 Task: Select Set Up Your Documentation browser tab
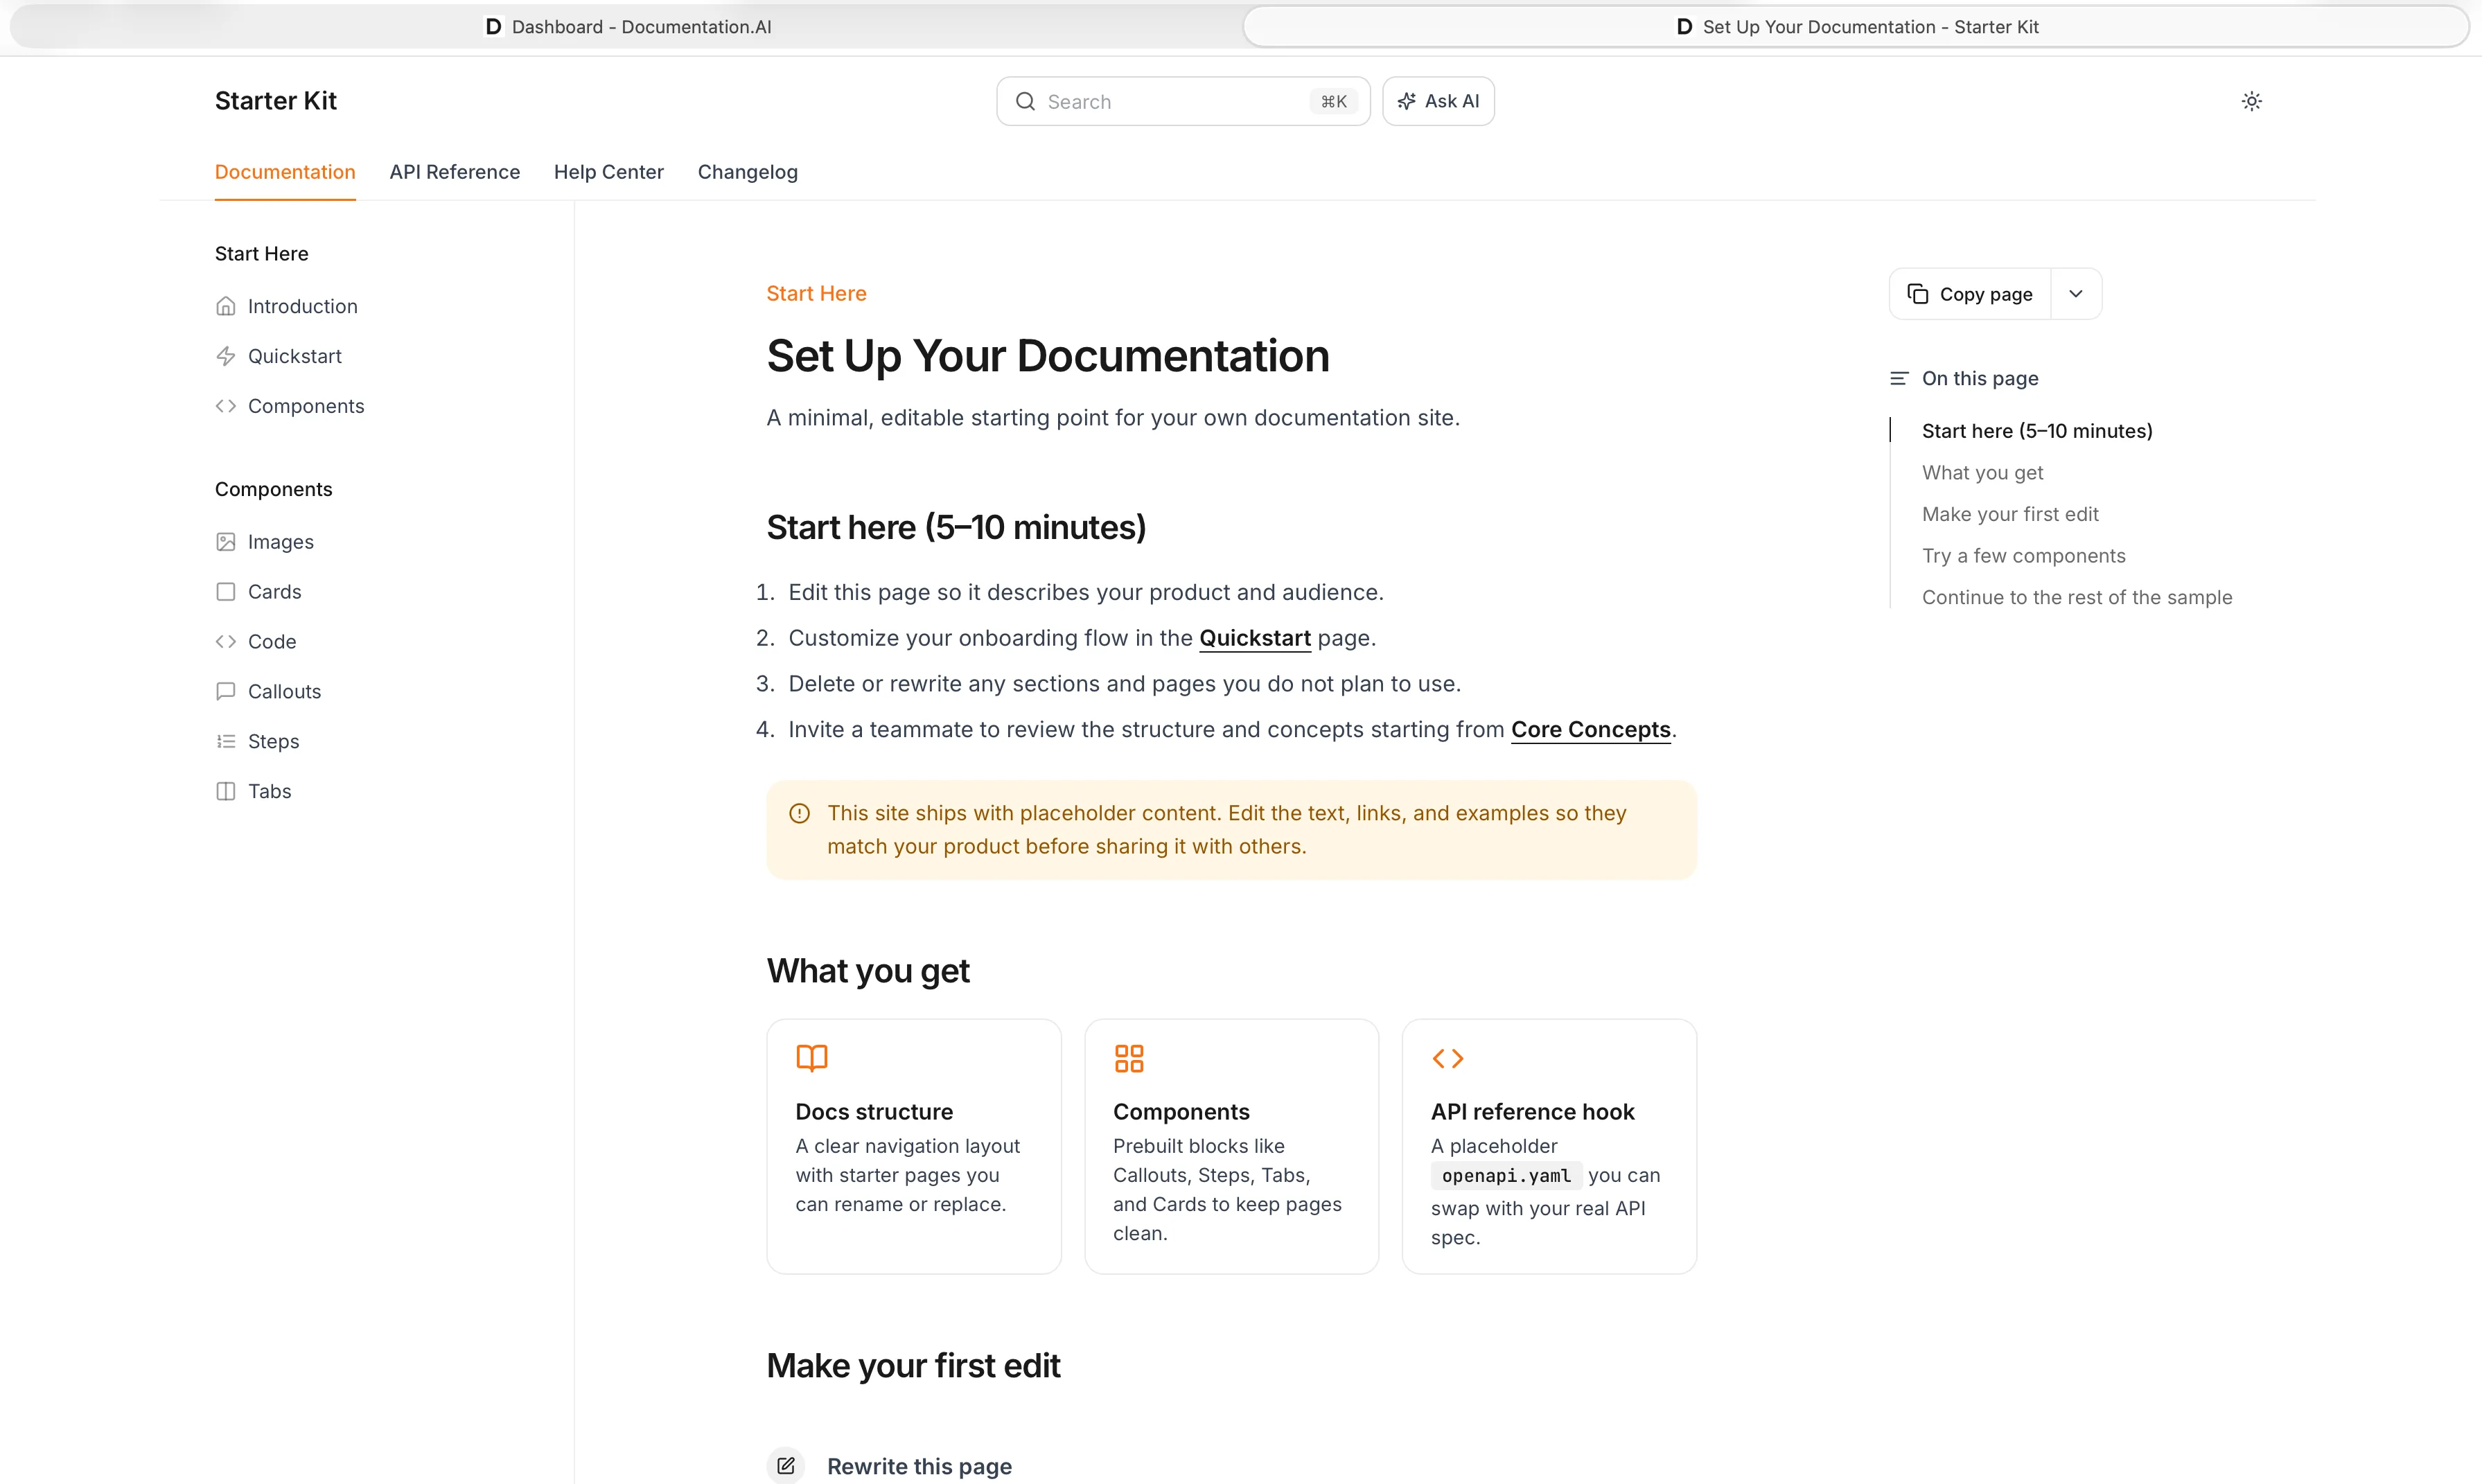point(1857,27)
